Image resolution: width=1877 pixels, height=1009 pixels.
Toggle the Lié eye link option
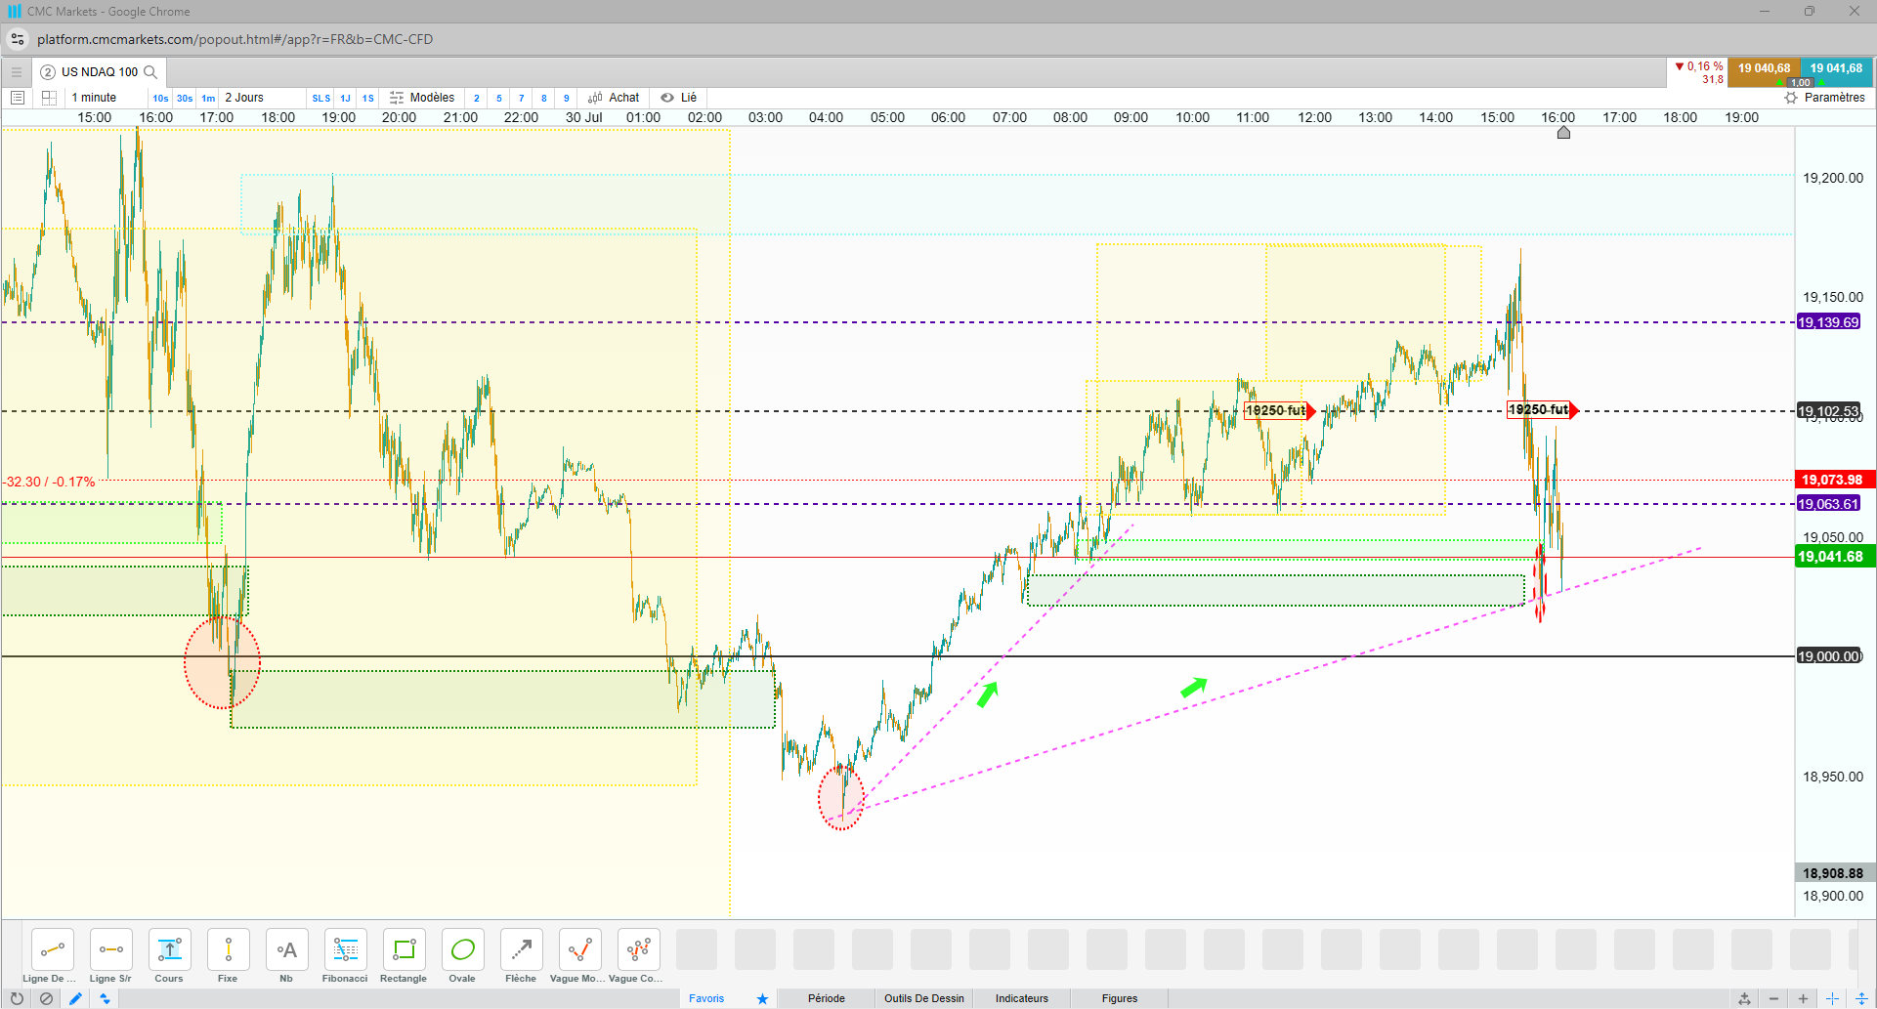pyautogui.click(x=679, y=98)
